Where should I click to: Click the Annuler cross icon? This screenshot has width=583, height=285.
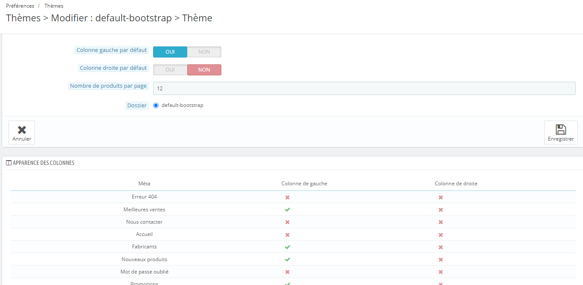coord(22,130)
